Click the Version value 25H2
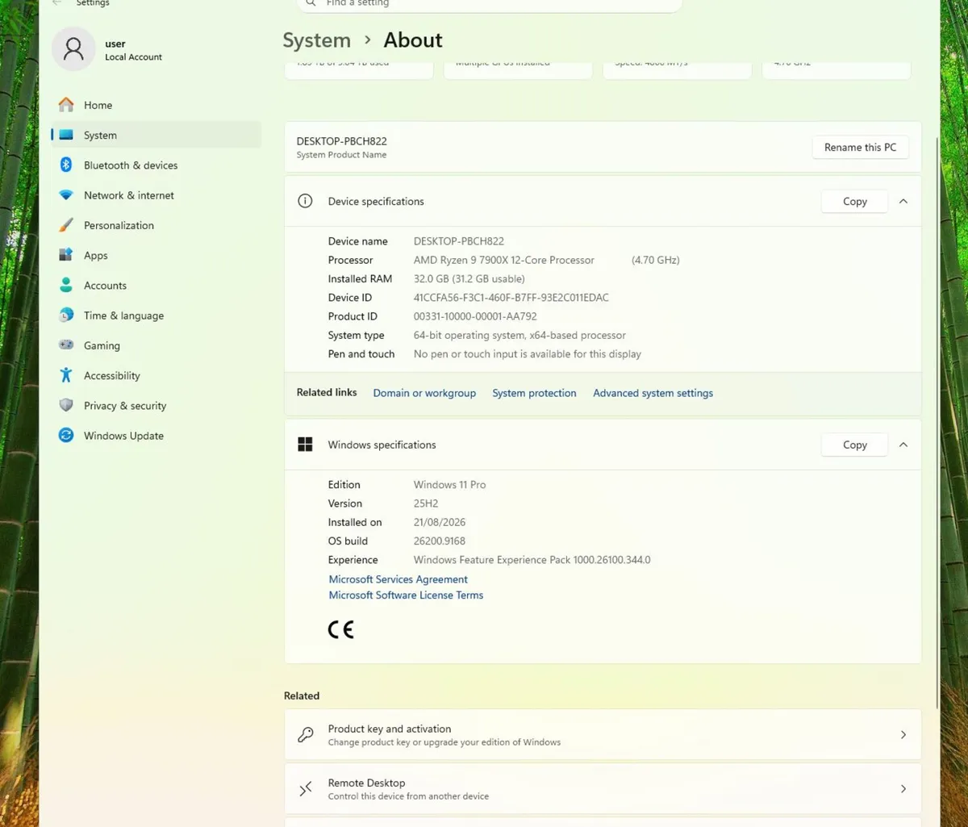 pyautogui.click(x=425, y=503)
